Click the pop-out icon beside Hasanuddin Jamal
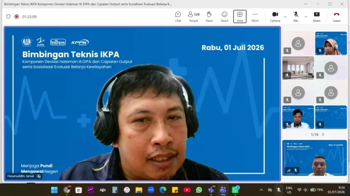 [39, 176]
